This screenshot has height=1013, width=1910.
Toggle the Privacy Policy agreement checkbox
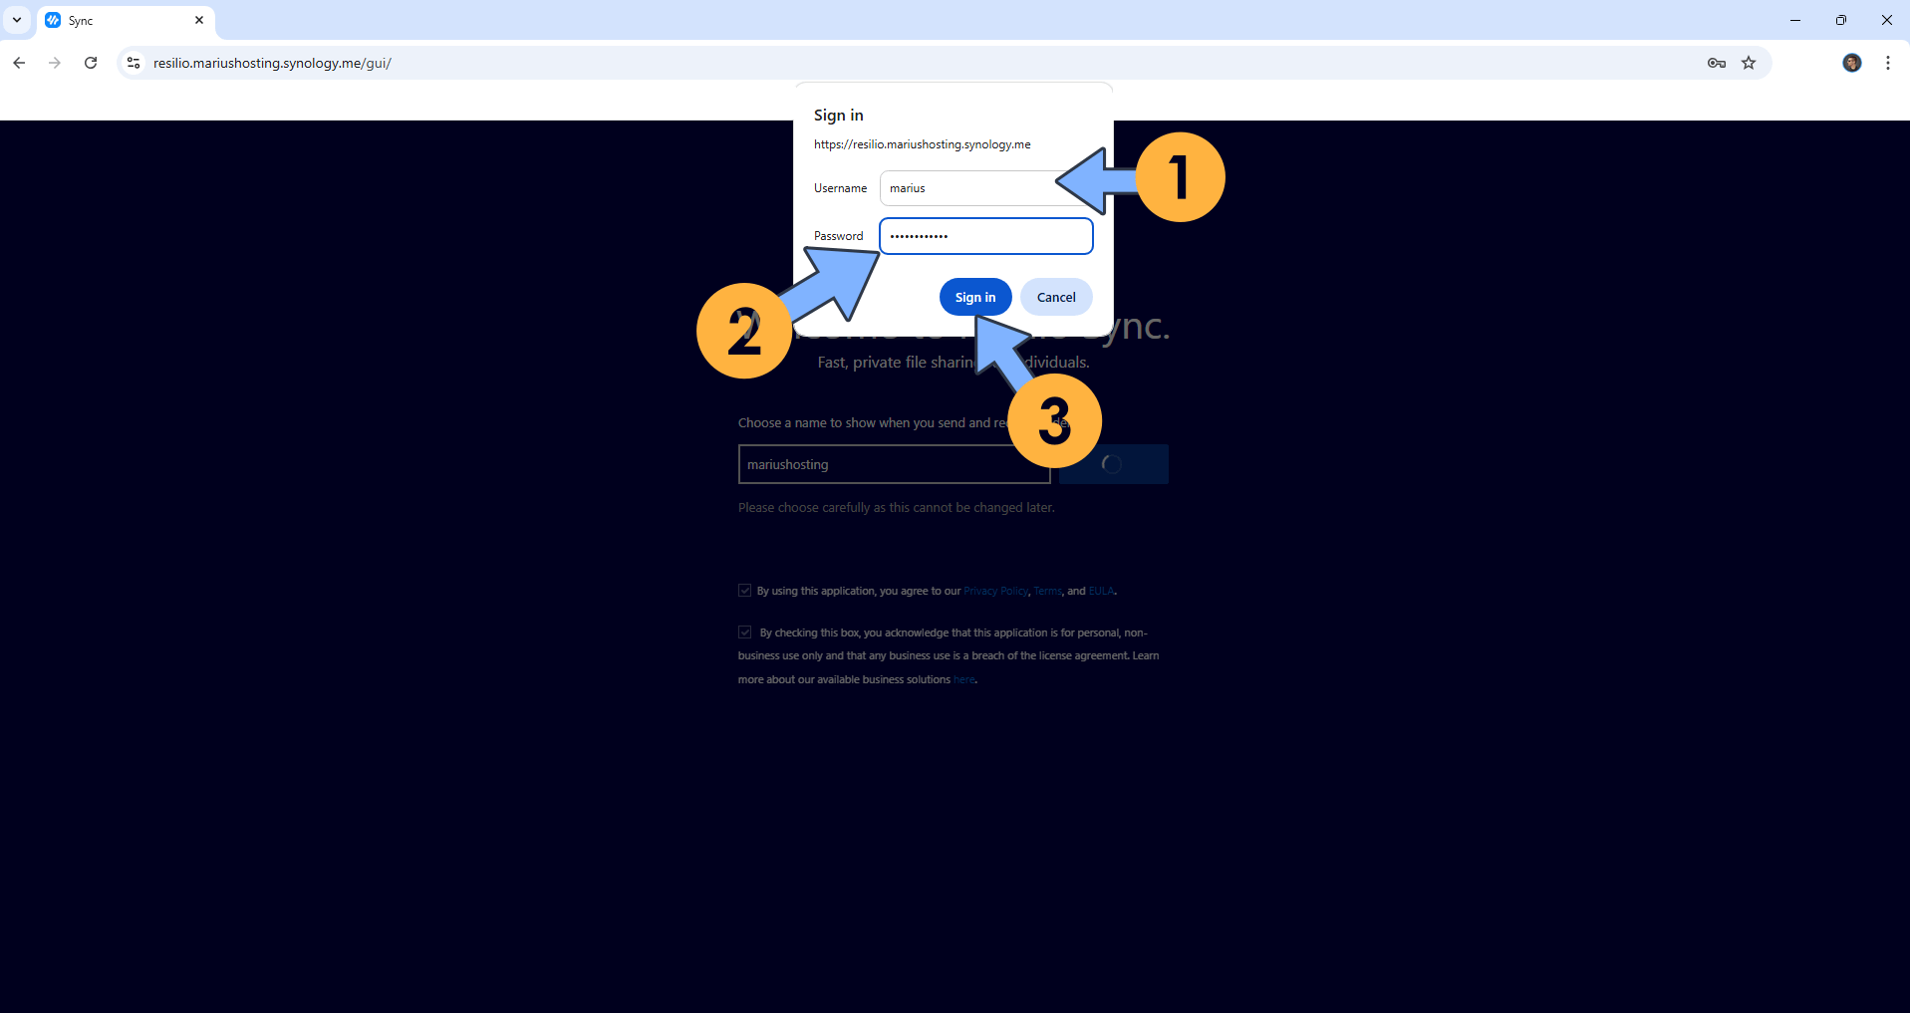pyautogui.click(x=744, y=591)
